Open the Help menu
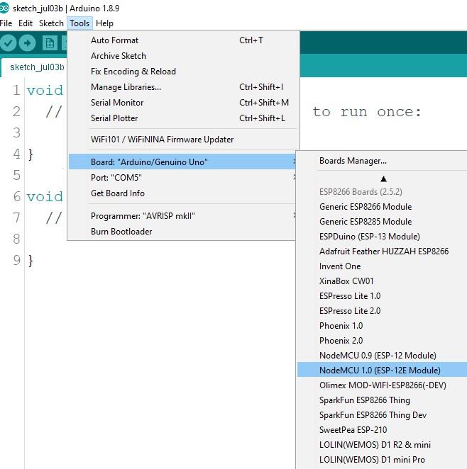The height and width of the screenshot is (469, 467). point(104,23)
